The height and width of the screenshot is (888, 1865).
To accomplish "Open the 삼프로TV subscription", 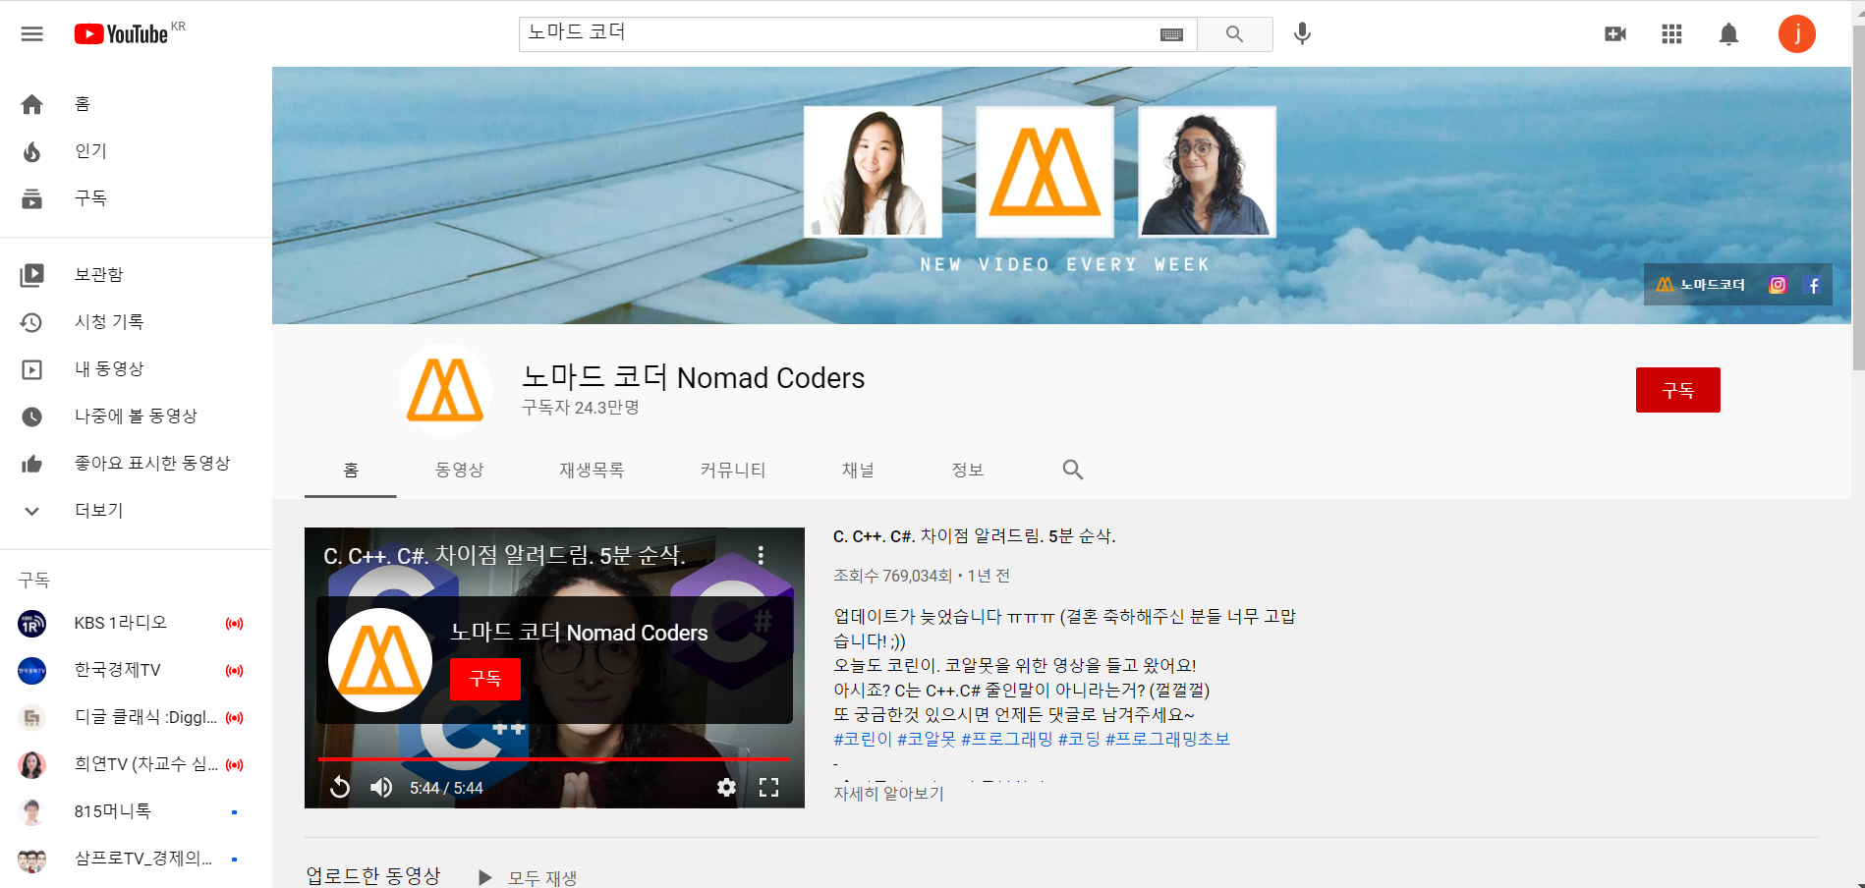I will 136,859.
